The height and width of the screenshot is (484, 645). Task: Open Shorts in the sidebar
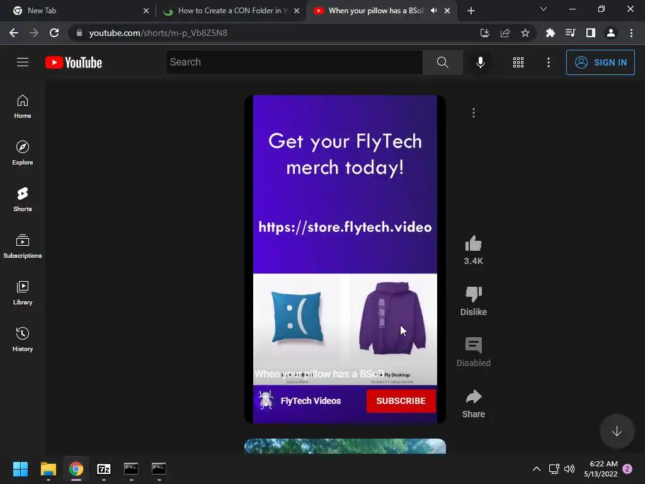pos(23,200)
